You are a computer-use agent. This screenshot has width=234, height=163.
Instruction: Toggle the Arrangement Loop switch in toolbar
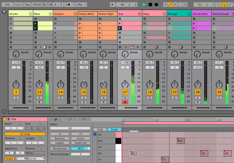tap(224, 5)
